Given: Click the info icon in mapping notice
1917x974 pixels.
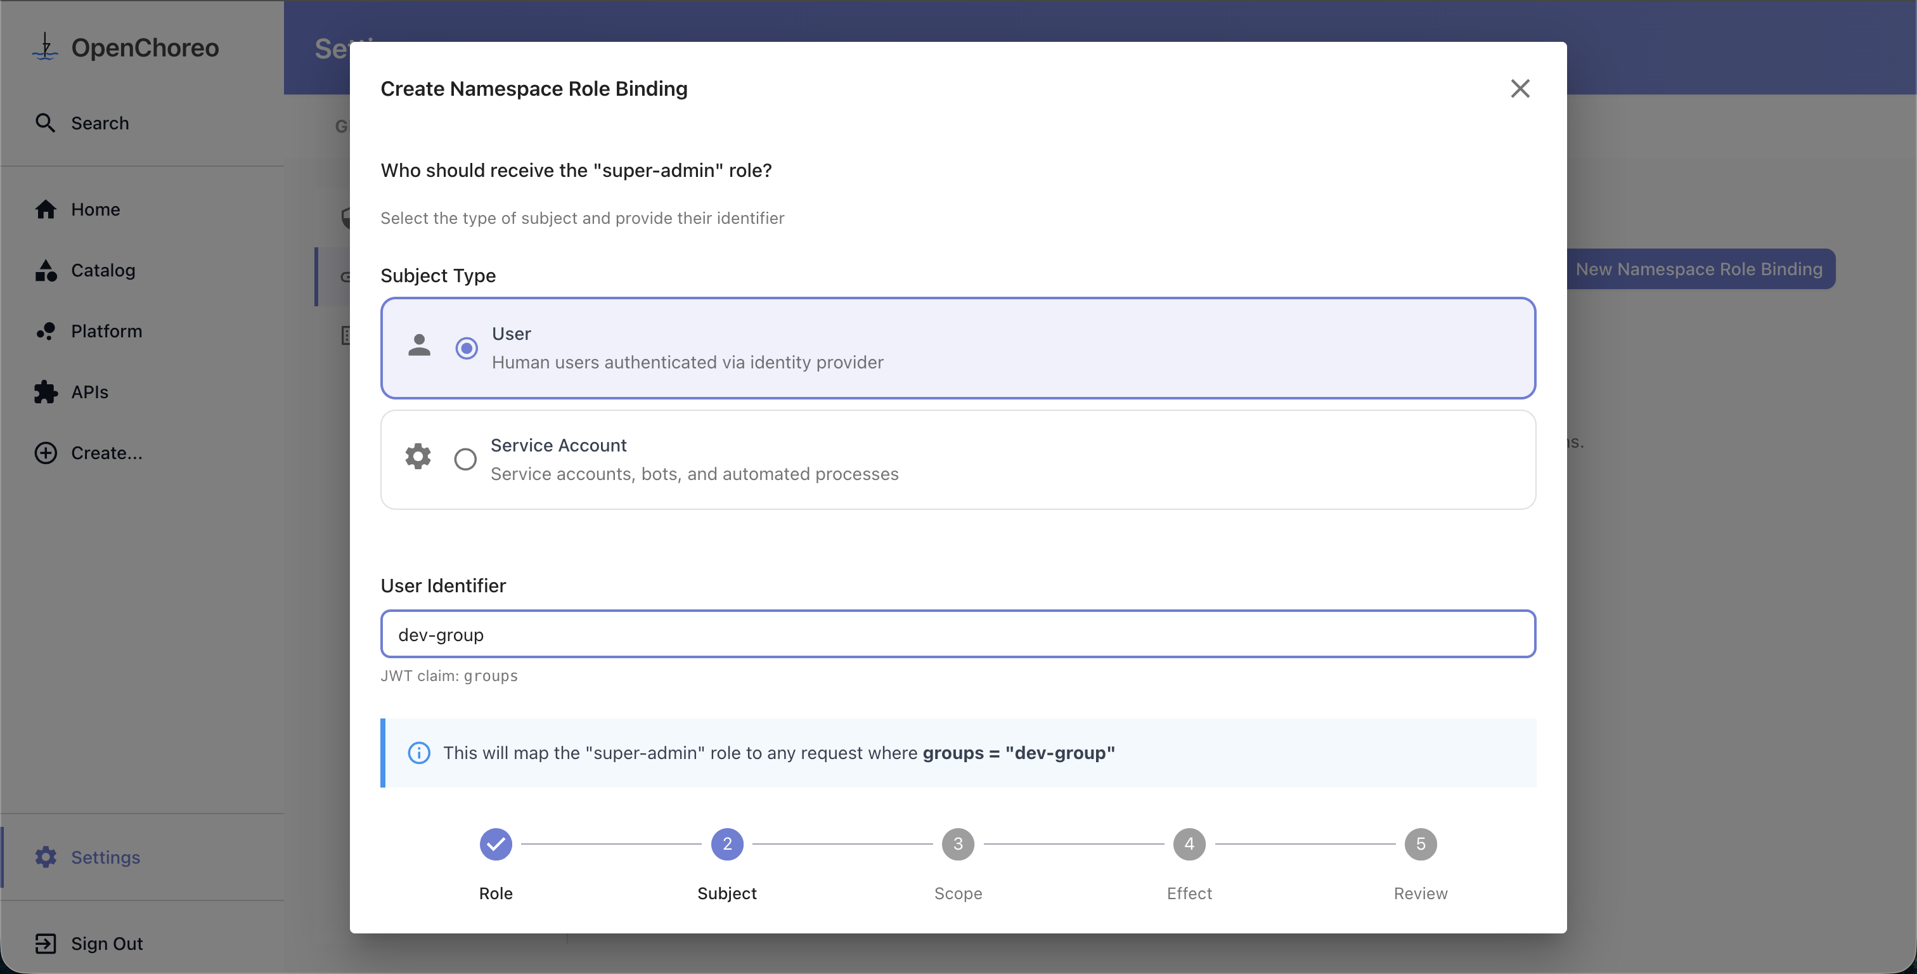Looking at the screenshot, I should (419, 753).
